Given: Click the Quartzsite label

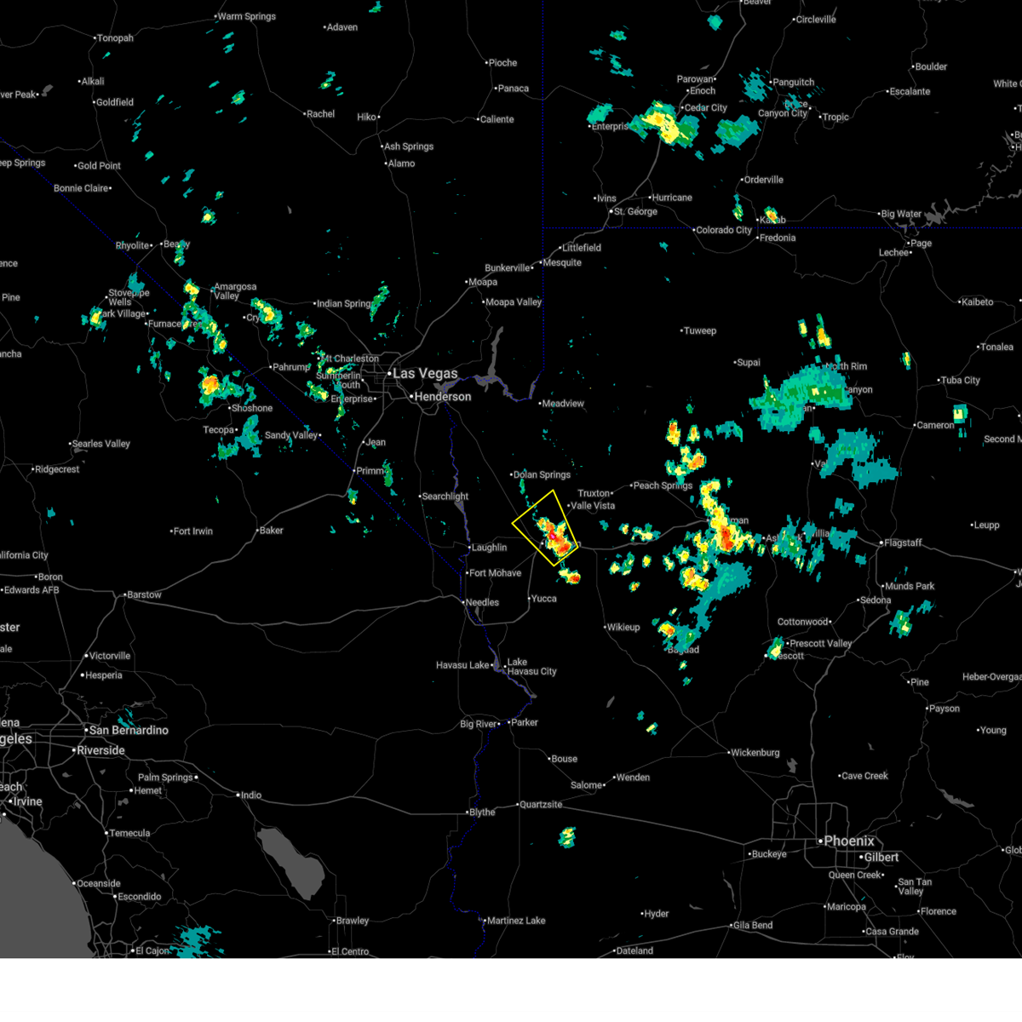Looking at the screenshot, I should (x=541, y=805).
